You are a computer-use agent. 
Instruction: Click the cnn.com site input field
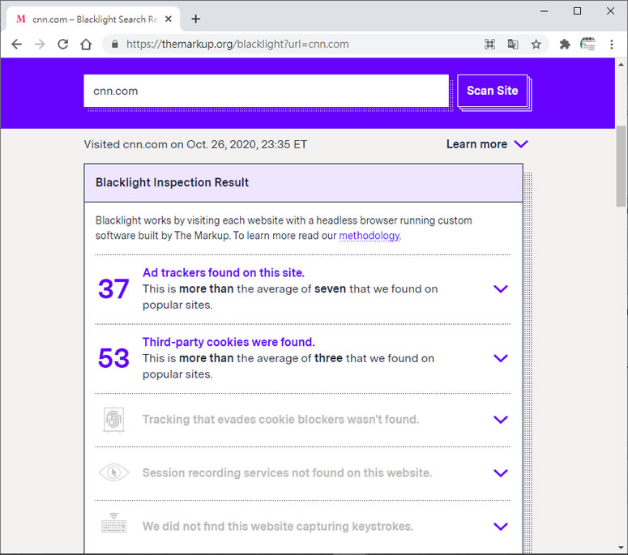coord(266,91)
